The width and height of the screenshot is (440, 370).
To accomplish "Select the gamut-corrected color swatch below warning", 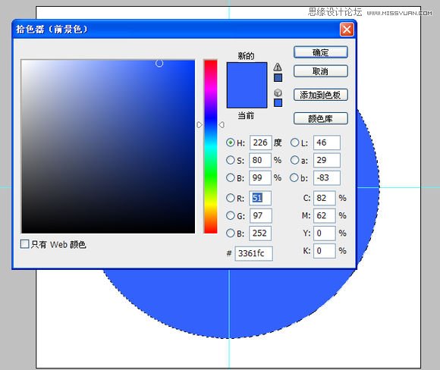I will [x=278, y=77].
